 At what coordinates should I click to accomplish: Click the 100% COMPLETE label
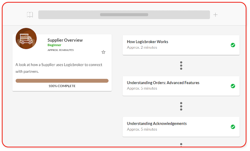pyautogui.click(x=62, y=86)
